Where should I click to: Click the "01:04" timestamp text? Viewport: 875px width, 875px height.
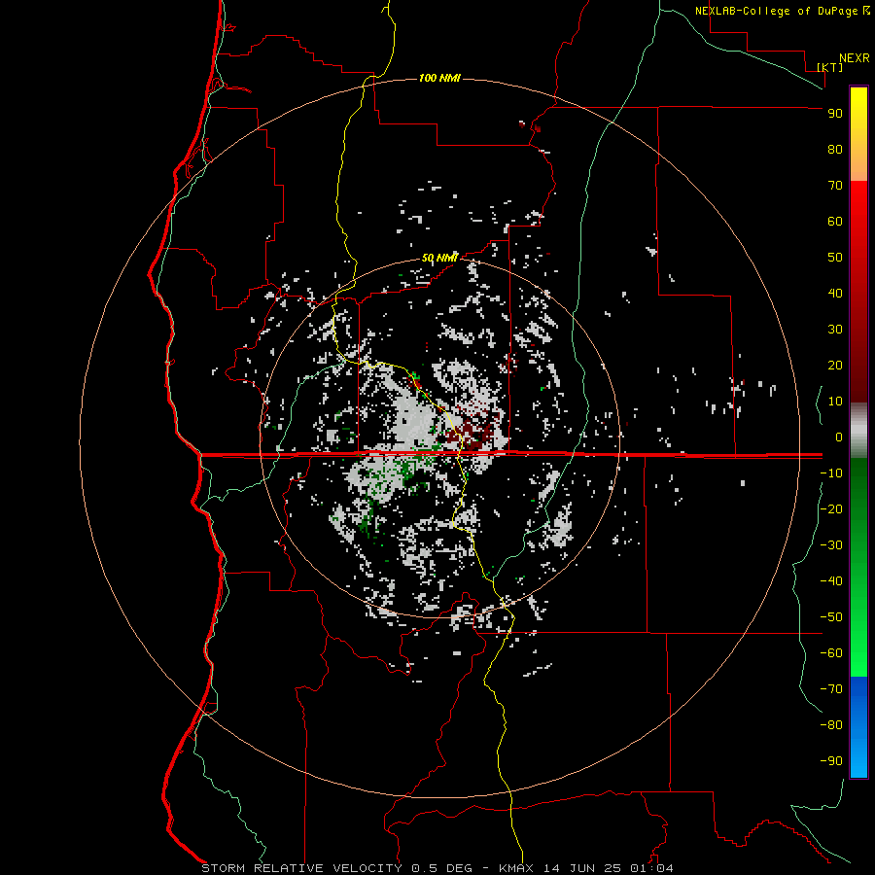[x=651, y=868]
